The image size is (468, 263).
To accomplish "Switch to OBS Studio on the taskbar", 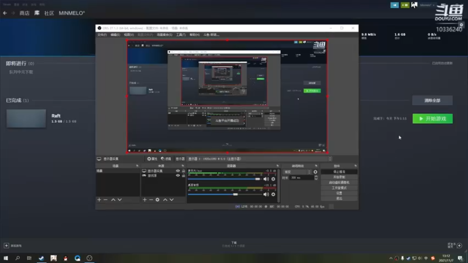I will (90, 258).
